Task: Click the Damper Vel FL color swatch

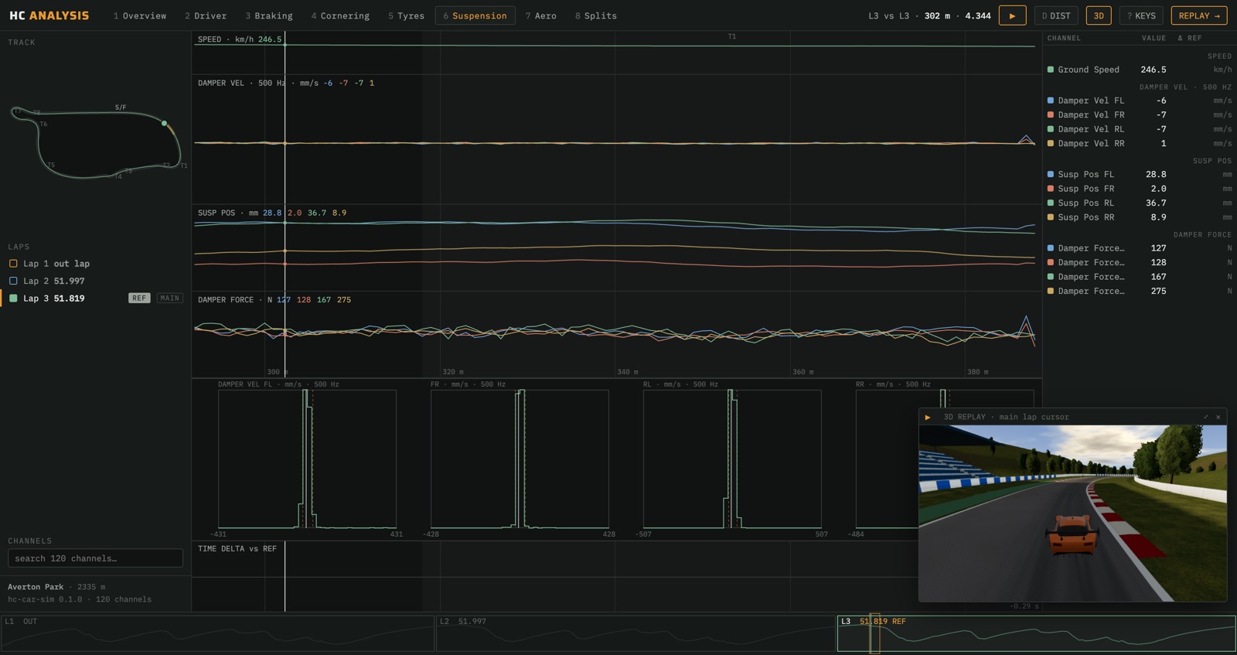Action: 1051,101
